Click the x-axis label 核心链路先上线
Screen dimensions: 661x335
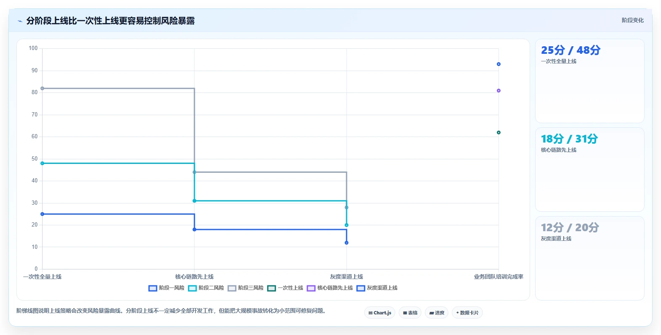tap(195, 277)
